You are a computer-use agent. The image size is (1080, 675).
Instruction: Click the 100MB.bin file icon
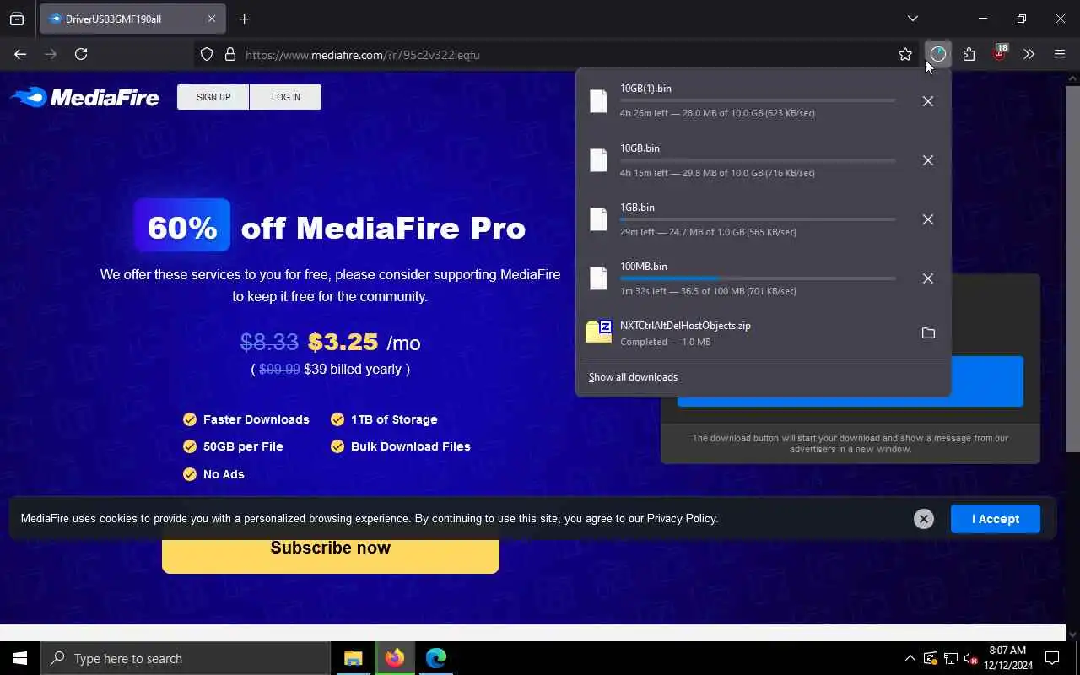coord(598,278)
